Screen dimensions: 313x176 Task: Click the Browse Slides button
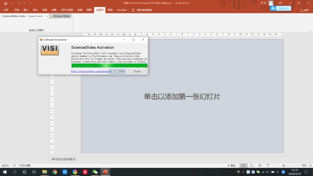(x=60, y=16)
